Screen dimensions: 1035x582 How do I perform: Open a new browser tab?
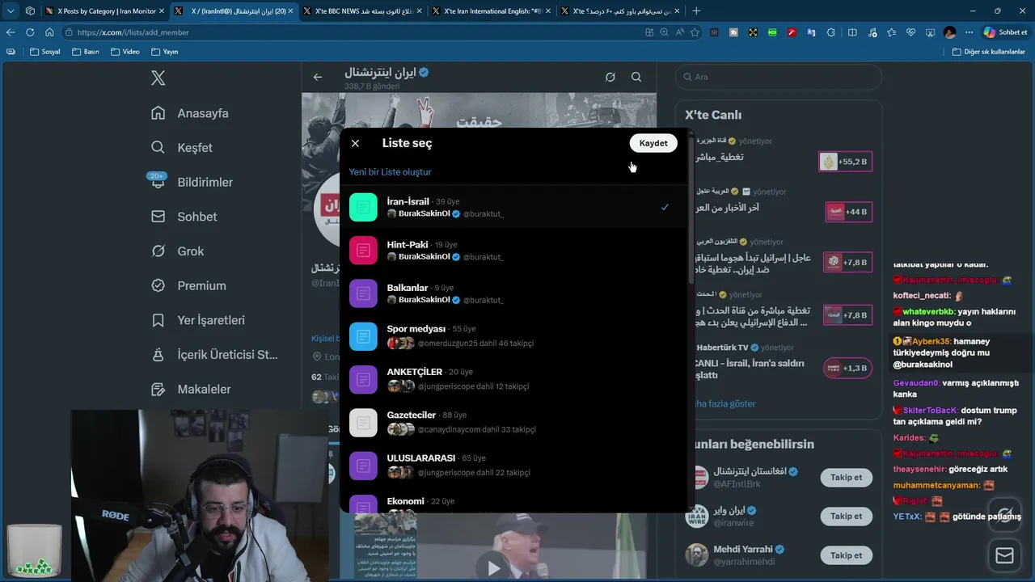point(696,11)
